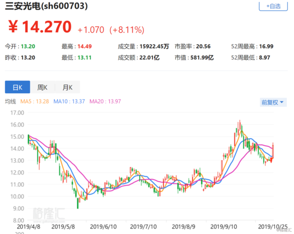Click the current price ¥14.270
Screen dimensions: 294x234
point(40,27)
